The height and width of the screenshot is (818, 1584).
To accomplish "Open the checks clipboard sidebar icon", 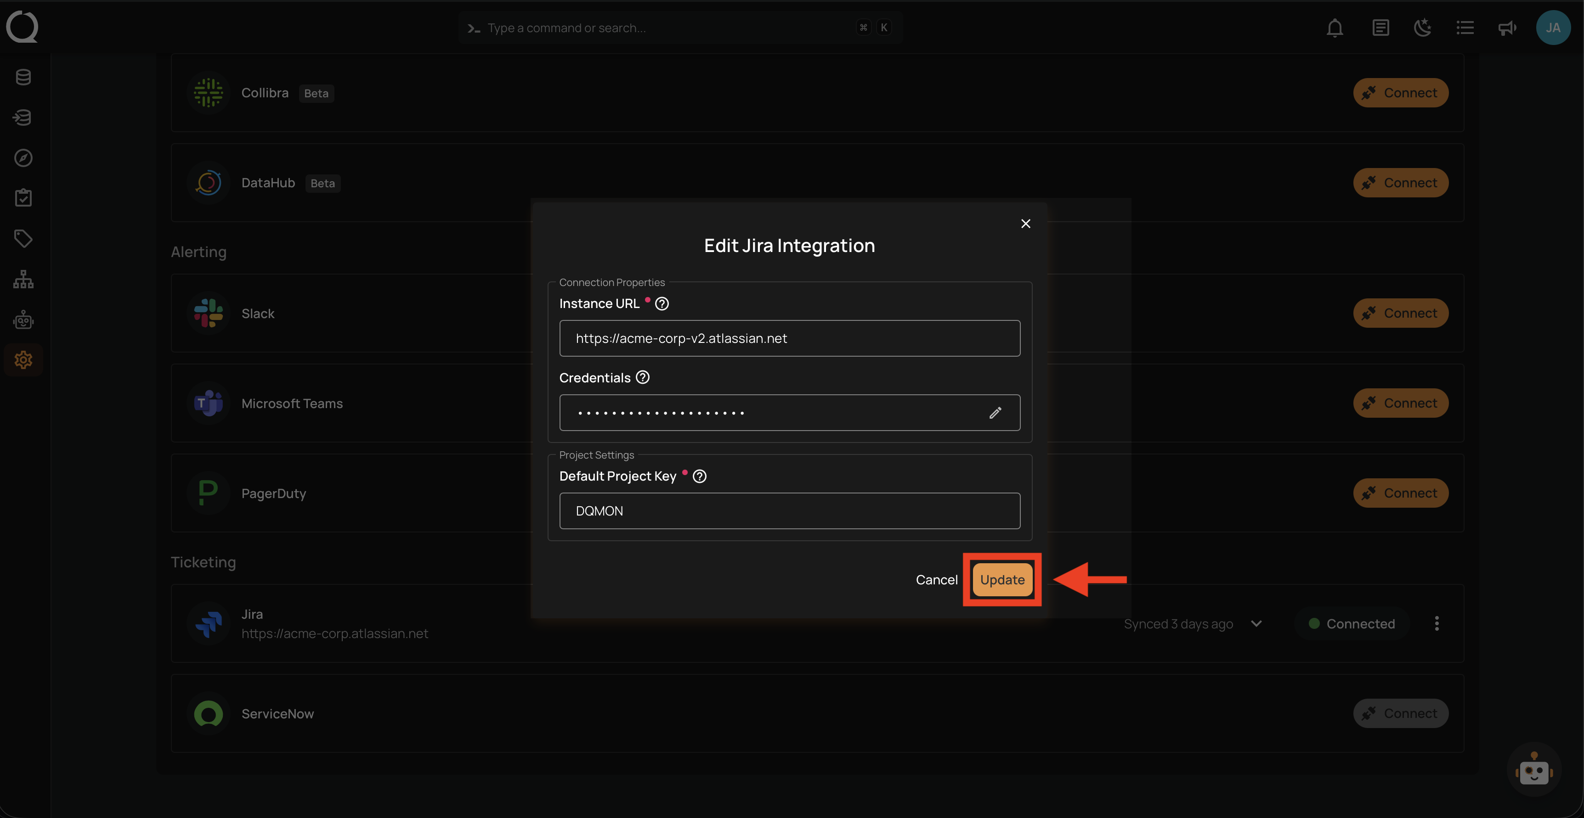I will pyautogui.click(x=23, y=198).
